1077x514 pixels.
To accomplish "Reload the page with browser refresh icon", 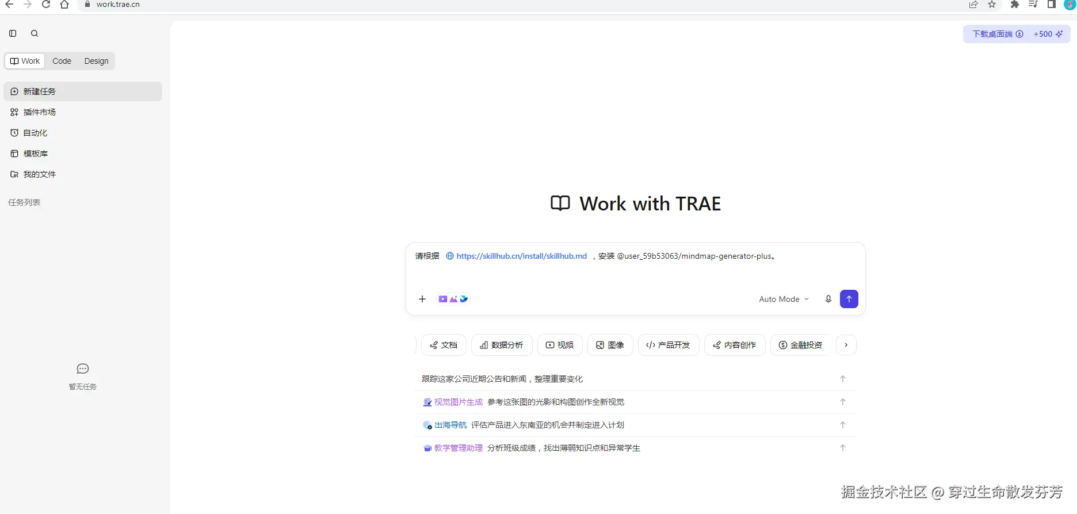I will coord(46,4).
